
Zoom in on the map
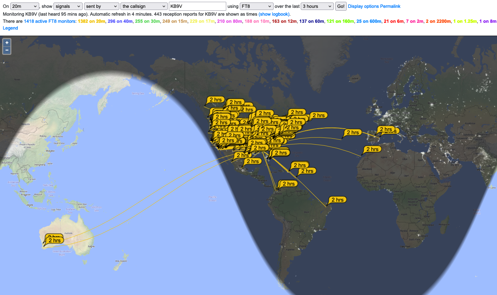click(7, 42)
